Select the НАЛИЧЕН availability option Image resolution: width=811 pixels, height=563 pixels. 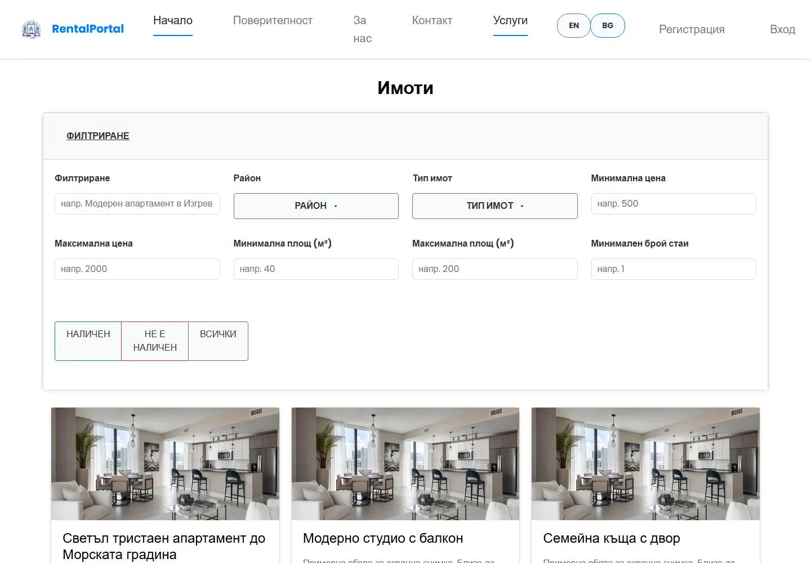(x=88, y=341)
